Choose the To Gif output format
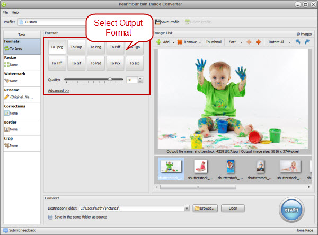This screenshot has height=235, width=318. click(76, 63)
